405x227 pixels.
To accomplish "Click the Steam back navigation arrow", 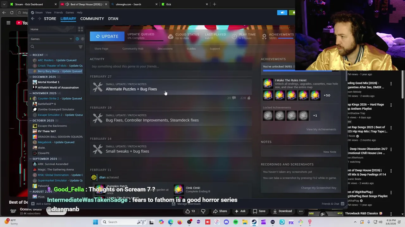I will (x=33, y=19).
